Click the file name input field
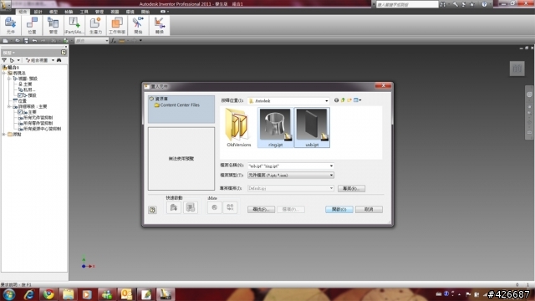This screenshot has height=301, width=535. (x=288, y=166)
